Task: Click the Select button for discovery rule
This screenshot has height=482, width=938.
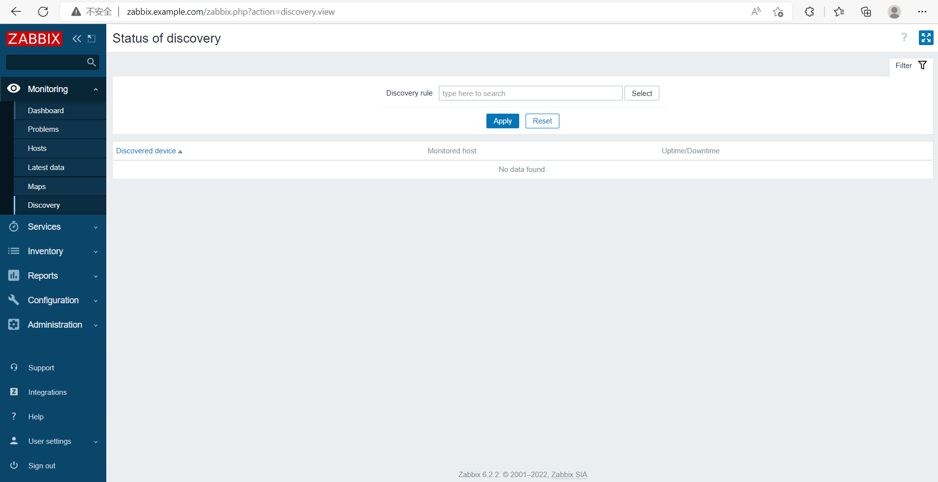Action: (642, 93)
